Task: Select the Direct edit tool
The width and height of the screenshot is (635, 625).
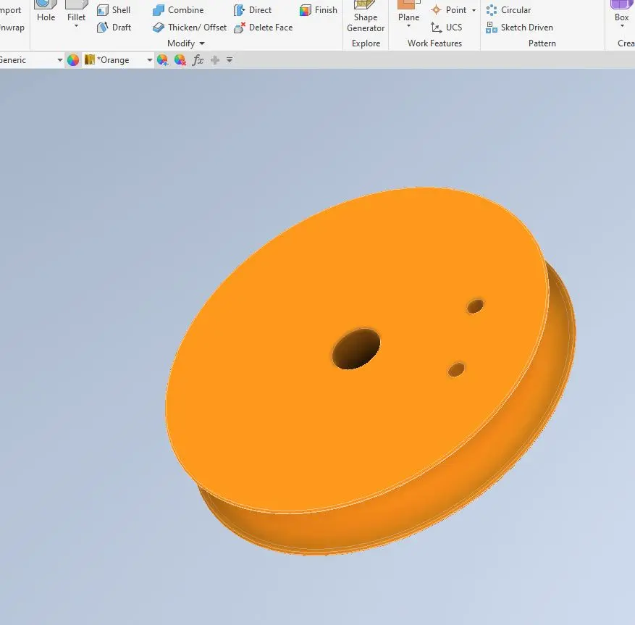Action: tap(240, 10)
